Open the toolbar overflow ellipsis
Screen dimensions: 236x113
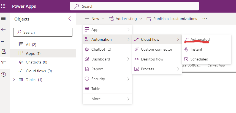[205, 19]
